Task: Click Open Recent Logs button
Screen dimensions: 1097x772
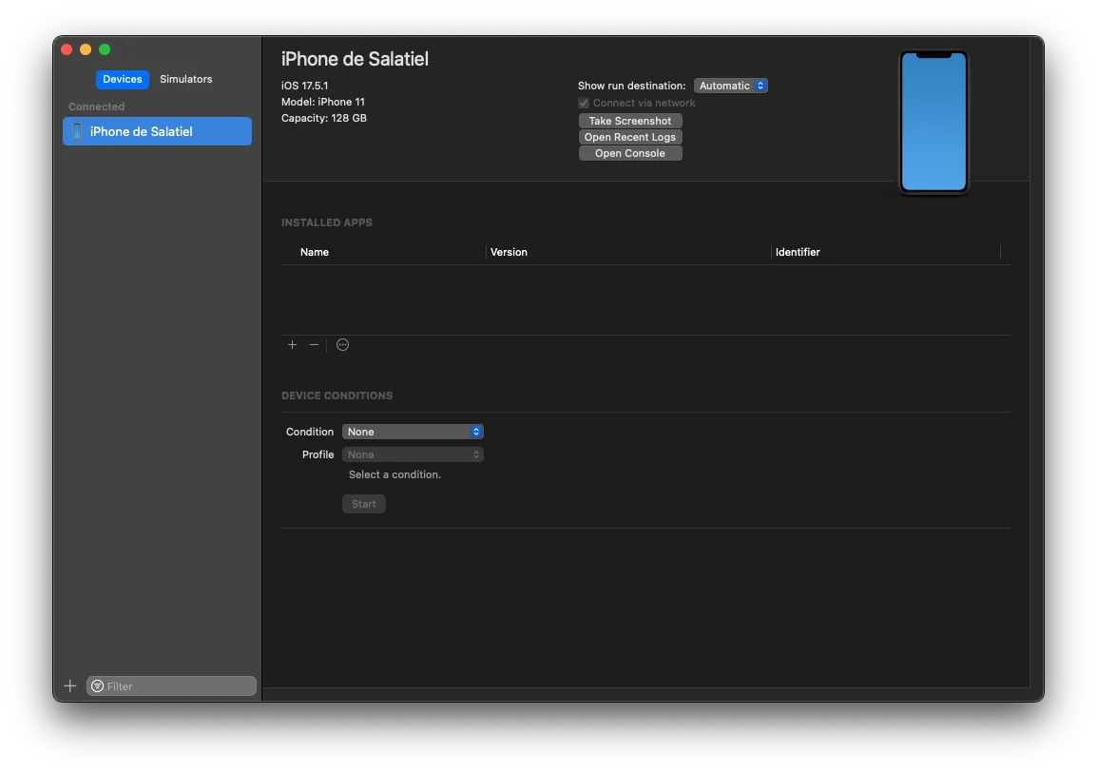Action: coord(629,137)
